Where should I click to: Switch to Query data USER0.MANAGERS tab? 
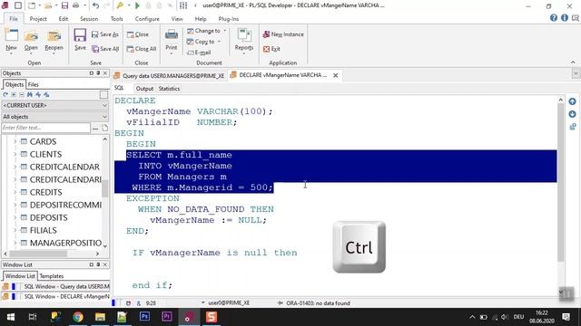(x=170, y=76)
